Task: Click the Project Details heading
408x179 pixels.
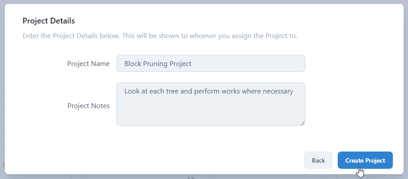Action: click(x=48, y=20)
